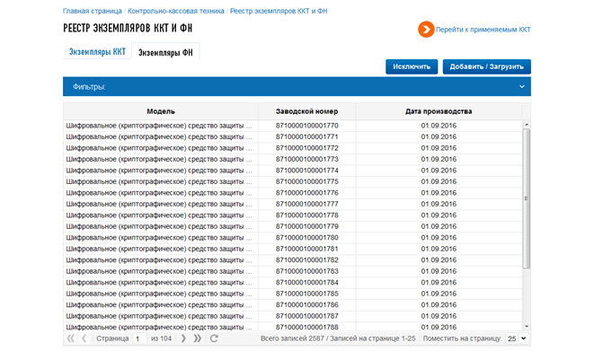
Task: Sort by the Заводской номер column header
Action: pos(306,111)
